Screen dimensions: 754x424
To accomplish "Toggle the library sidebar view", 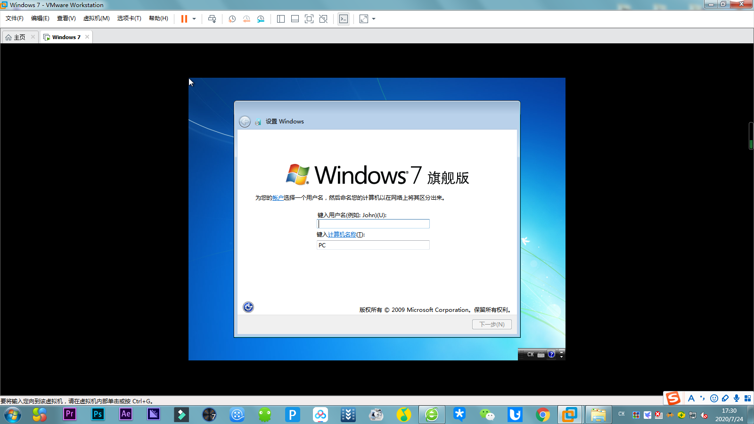I will [281, 19].
